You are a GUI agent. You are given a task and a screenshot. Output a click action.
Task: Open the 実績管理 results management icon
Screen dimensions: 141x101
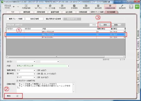tap(86, 7)
